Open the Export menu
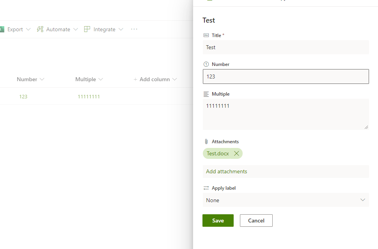The width and height of the screenshot is (378, 249). click(x=18, y=29)
